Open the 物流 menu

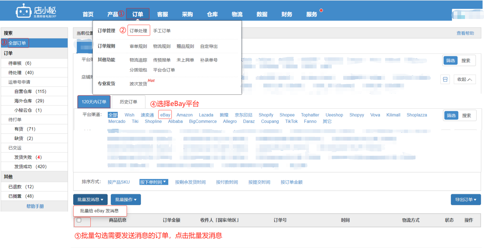point(237,14)
